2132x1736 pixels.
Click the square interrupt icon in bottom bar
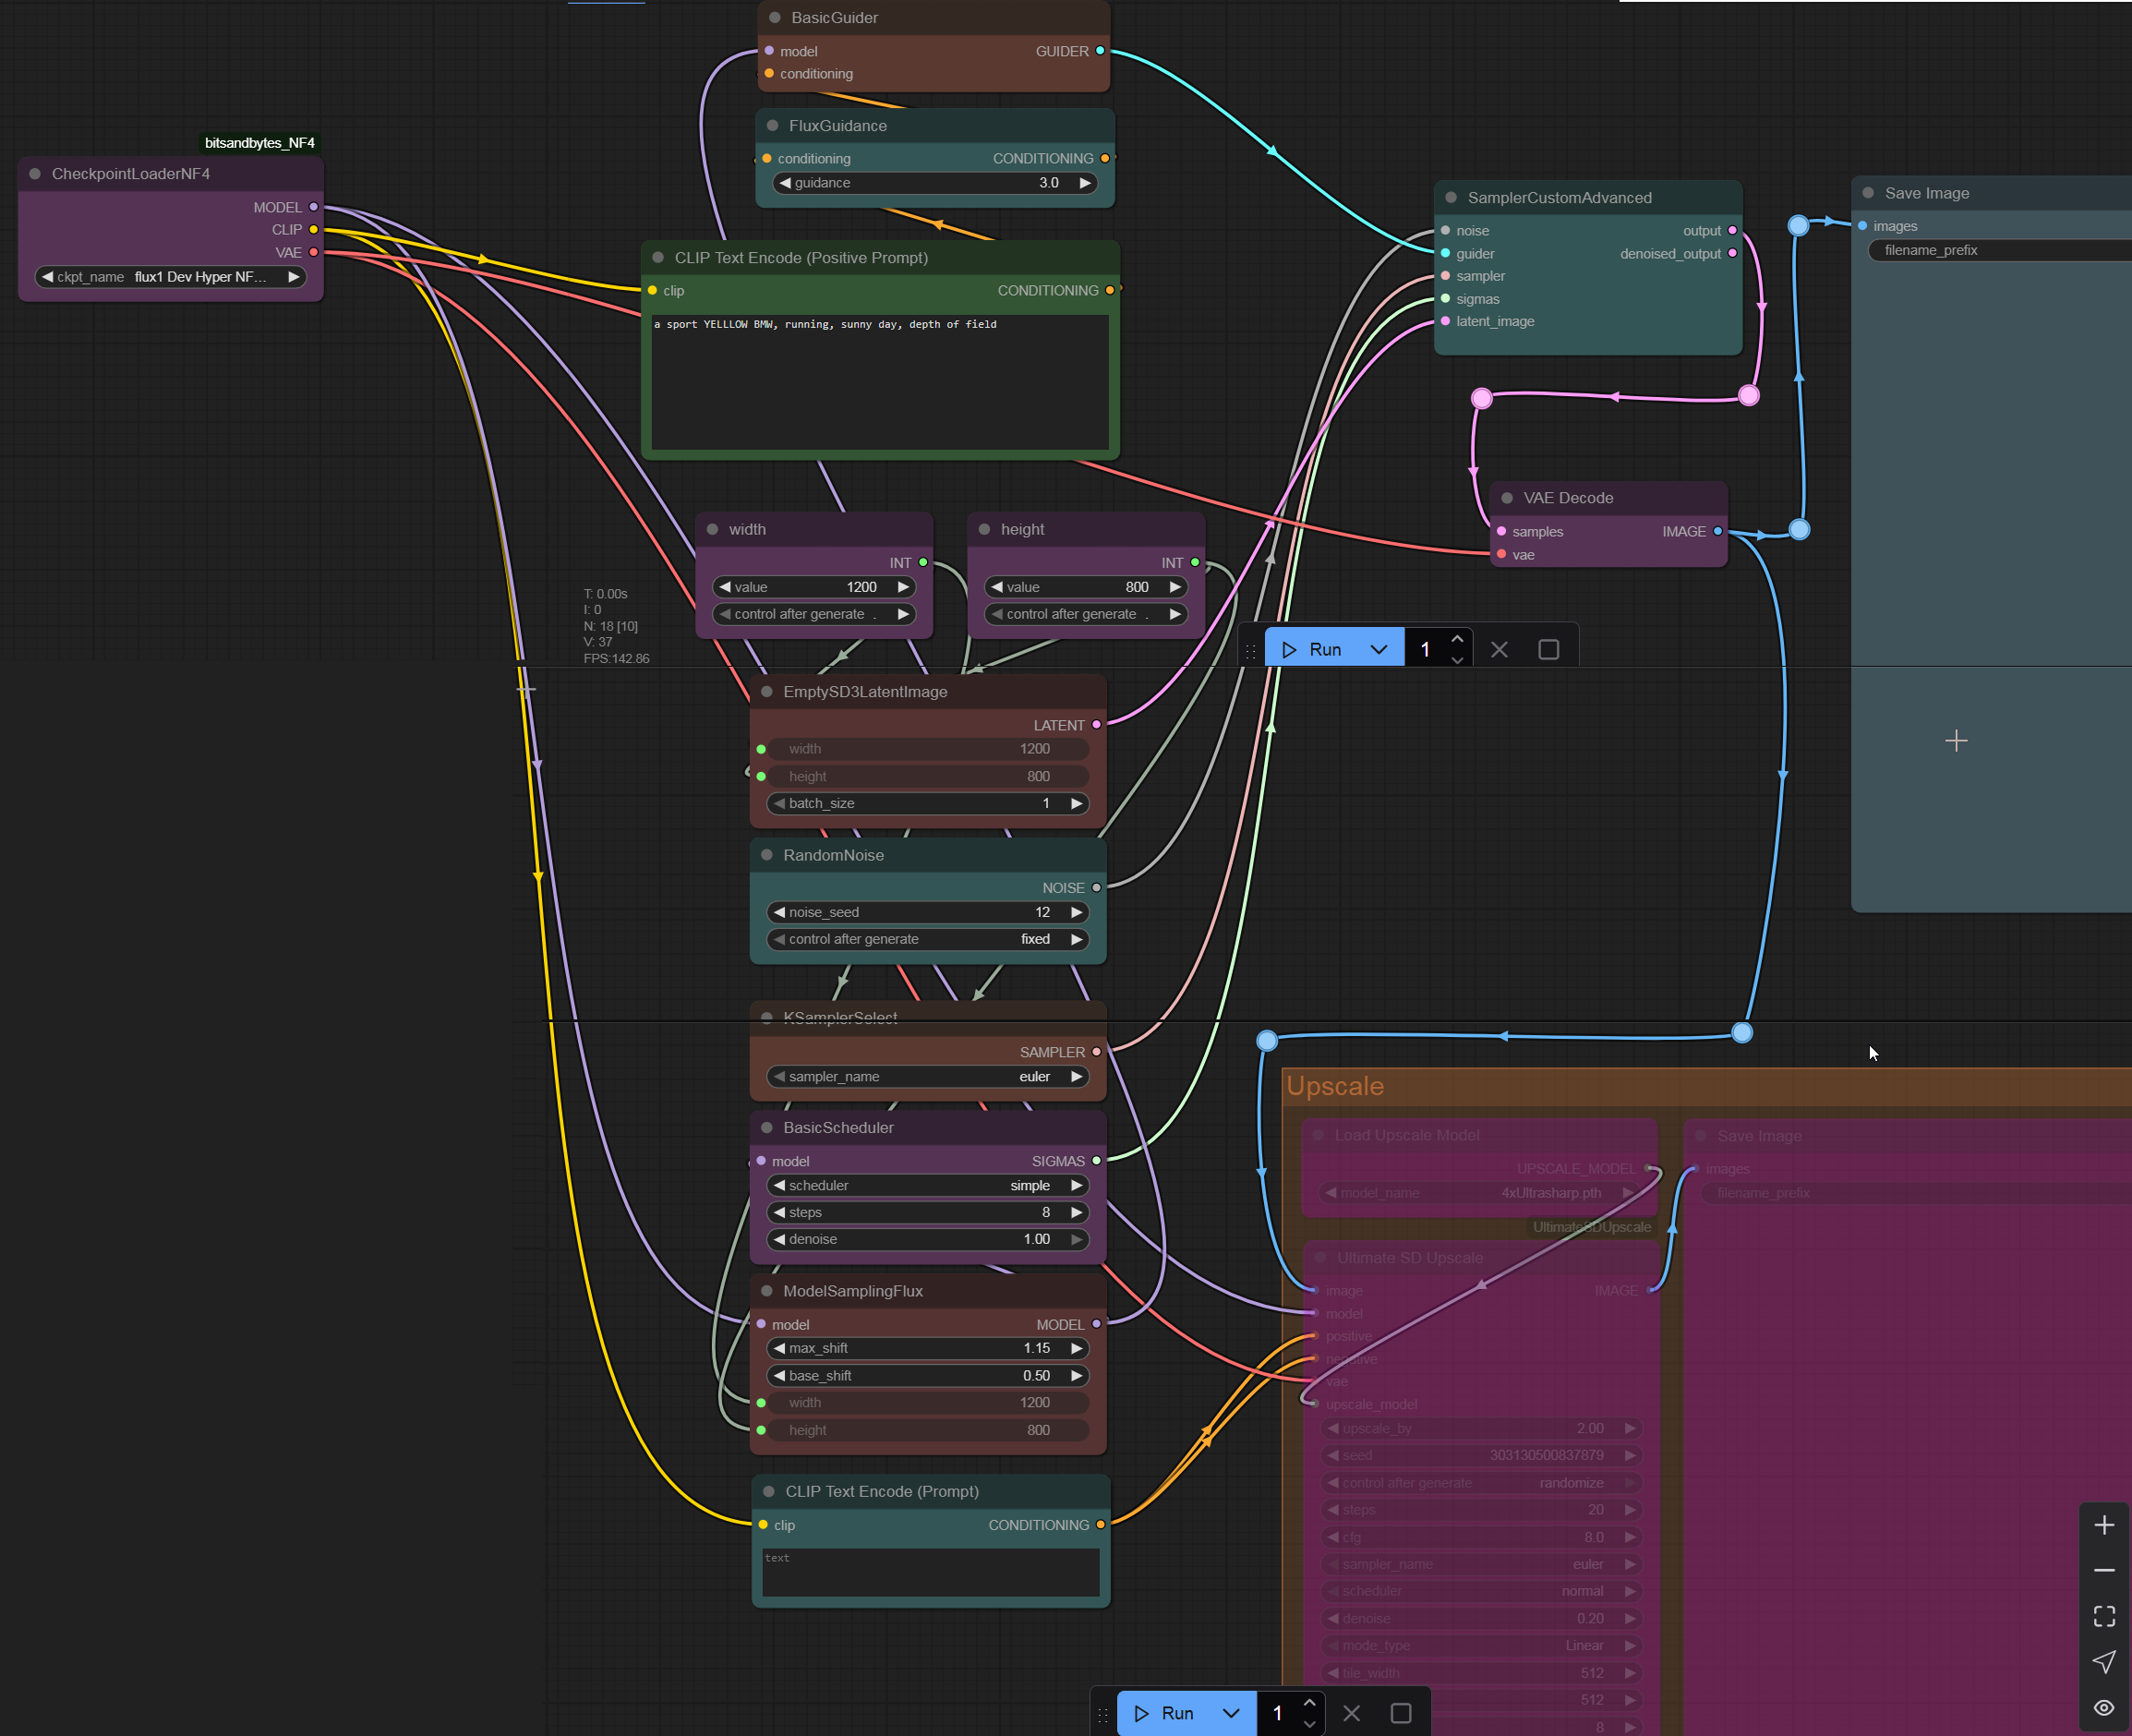1401,1713
